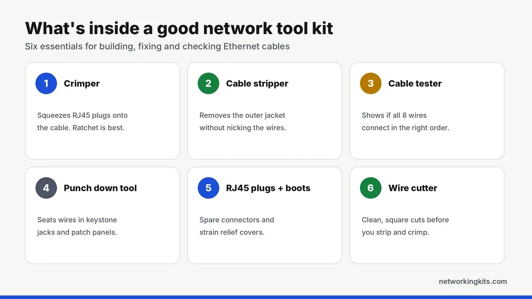Click the green number 2 circle badge
532x299 pixels.
click(x=208, y=83)
